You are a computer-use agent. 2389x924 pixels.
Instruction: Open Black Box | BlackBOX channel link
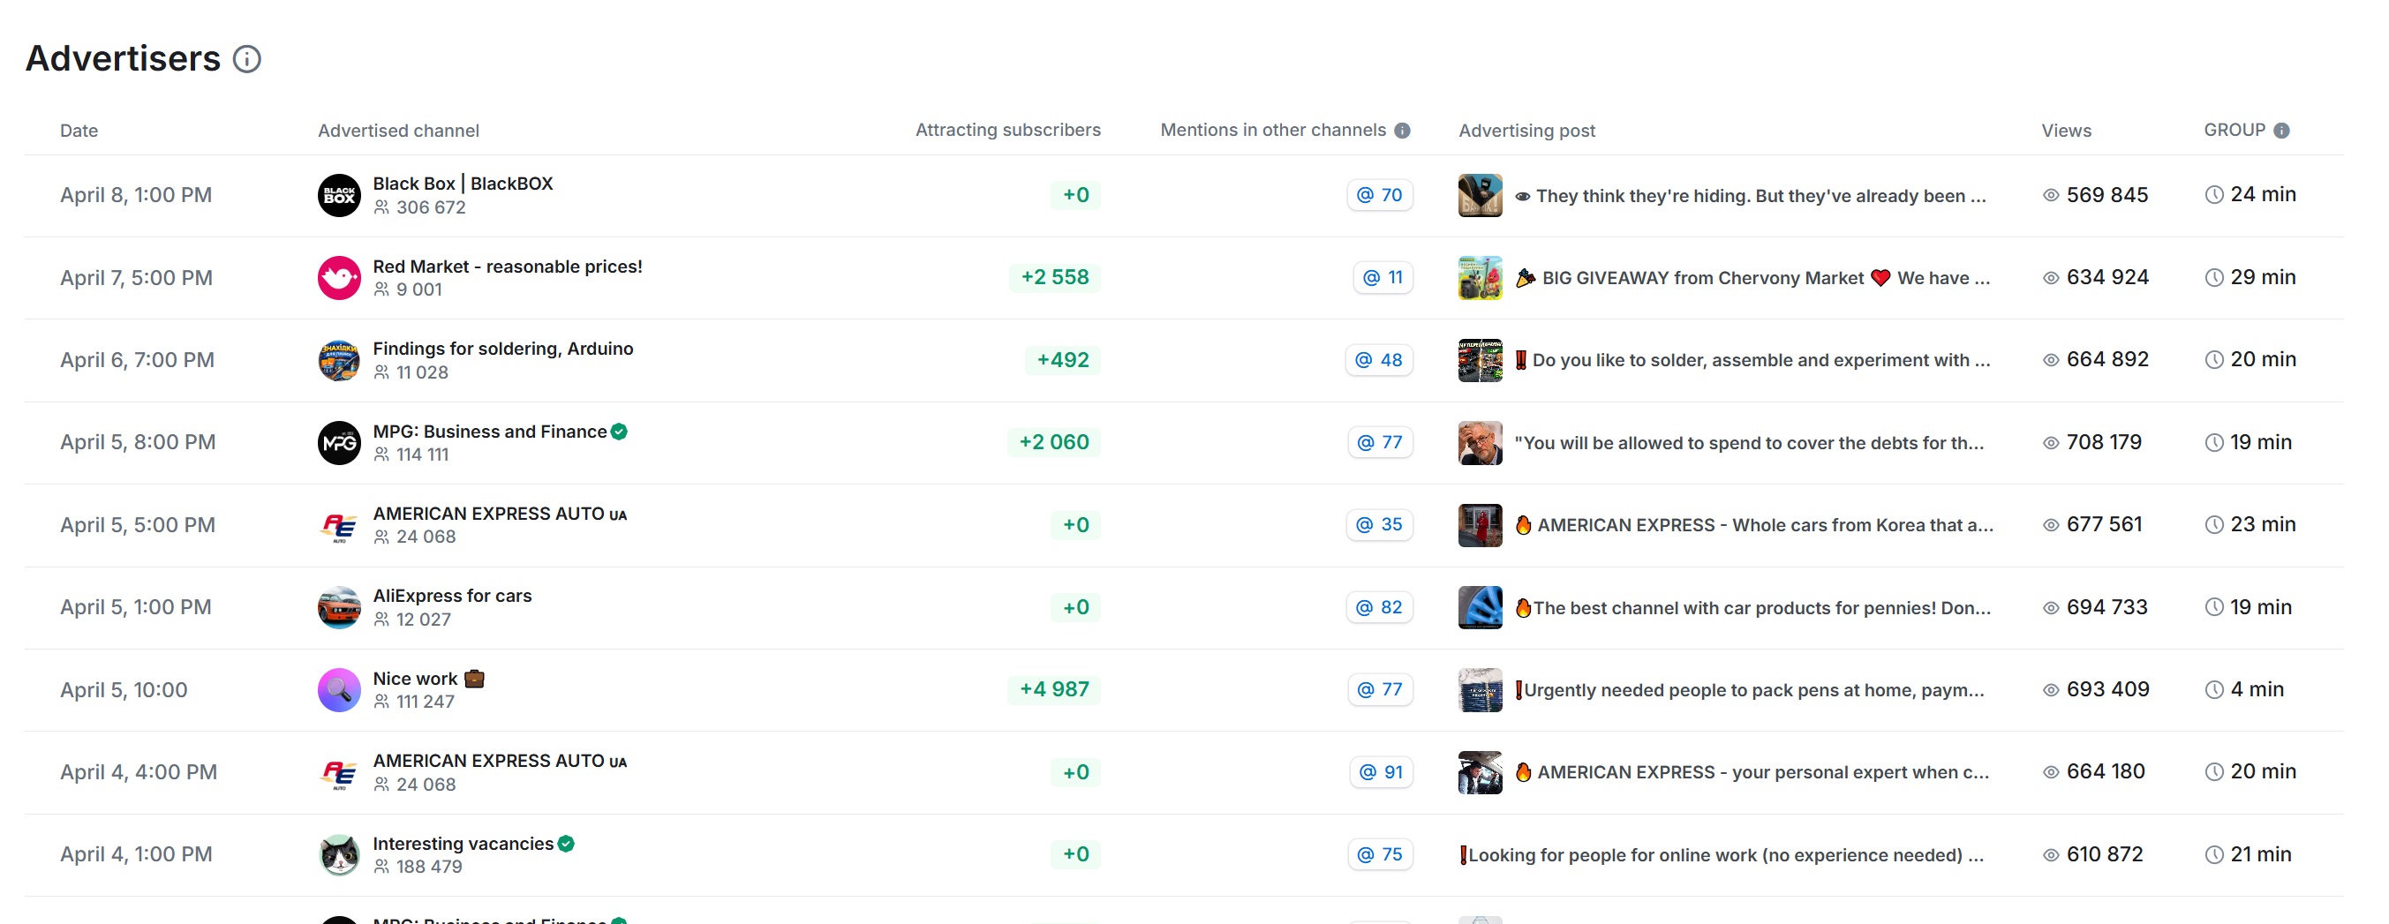(x=463, y=184)
